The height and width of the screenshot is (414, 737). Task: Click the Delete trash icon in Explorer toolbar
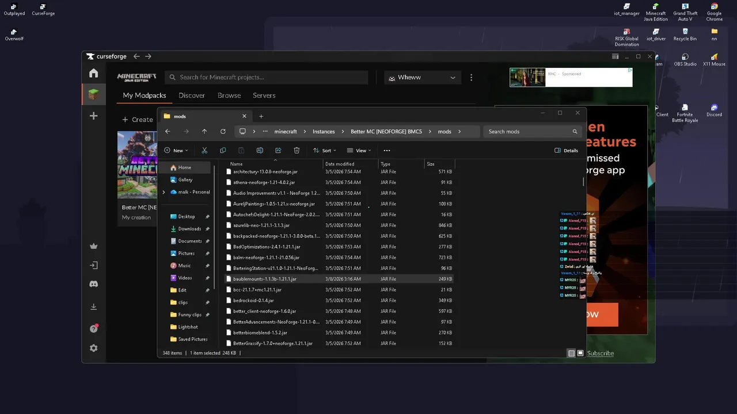[x=297, y=151]
